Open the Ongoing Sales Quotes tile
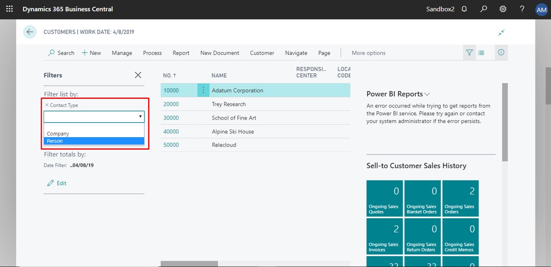This screenshot has width=551, height=267. click(384, 198)
